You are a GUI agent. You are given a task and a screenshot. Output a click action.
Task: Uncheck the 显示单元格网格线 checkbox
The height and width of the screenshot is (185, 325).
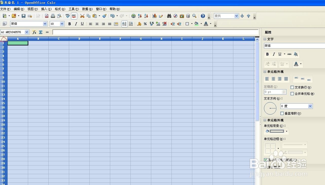pos(266,160)
